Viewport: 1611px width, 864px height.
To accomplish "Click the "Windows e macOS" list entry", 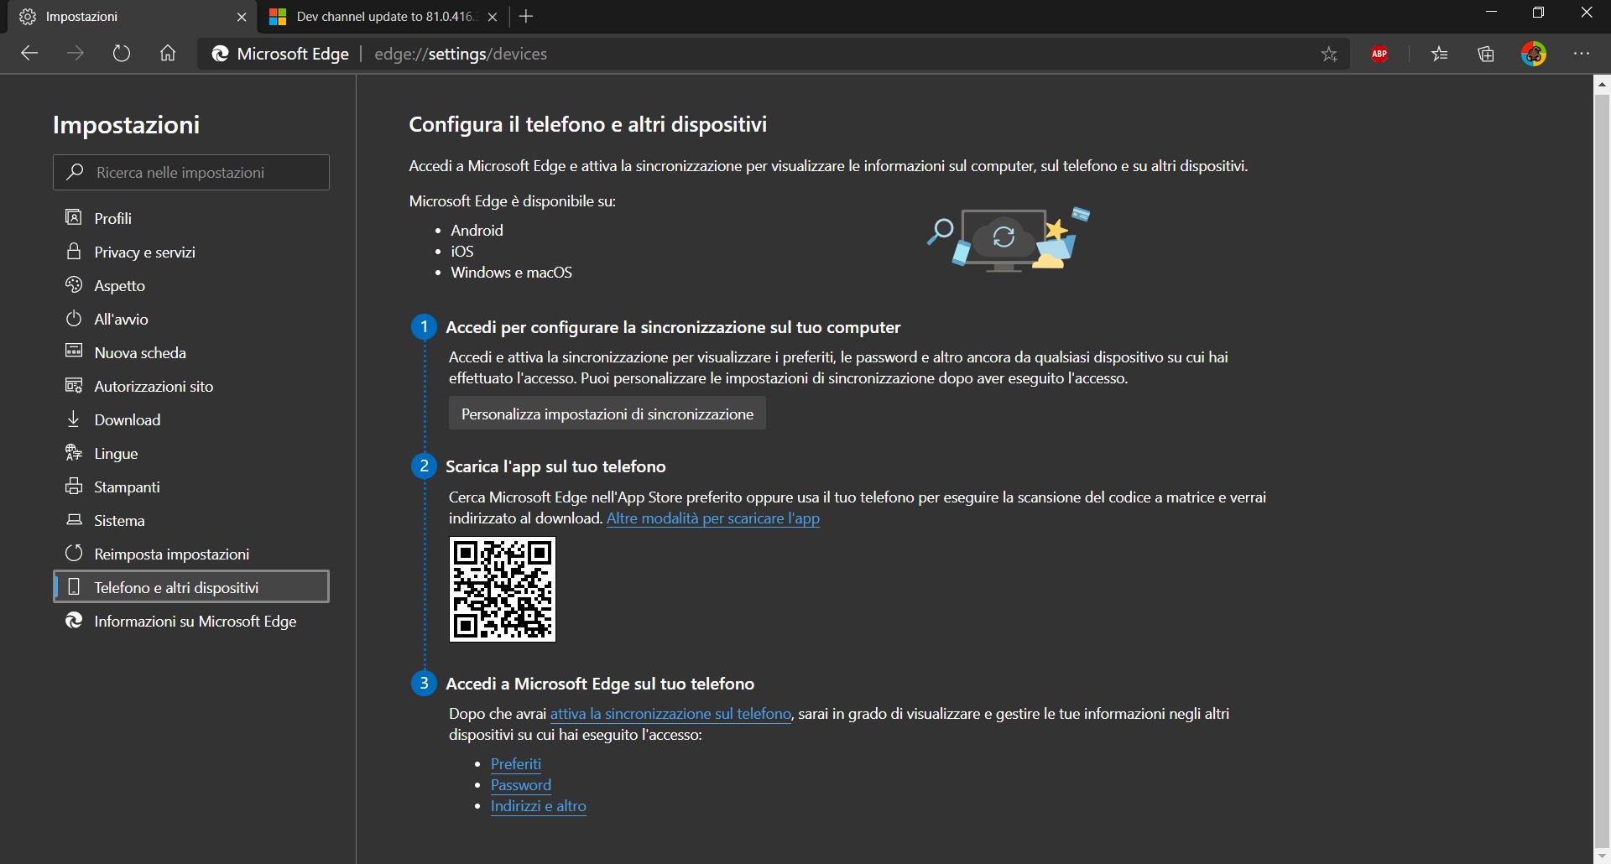I will (x=512, y=273).
